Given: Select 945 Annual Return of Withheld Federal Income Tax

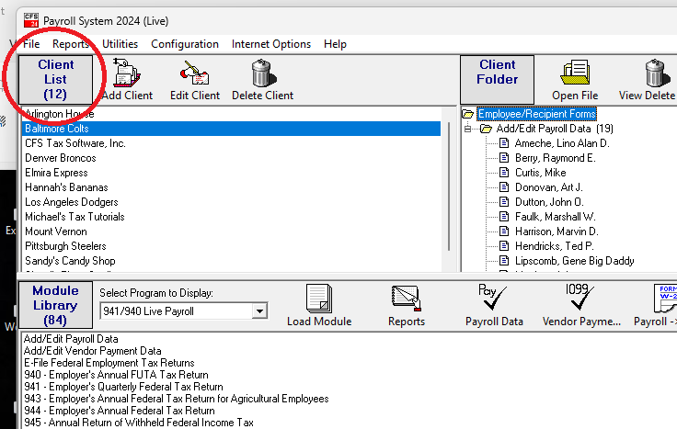Looking at the screenshot, I should [139, 423].
